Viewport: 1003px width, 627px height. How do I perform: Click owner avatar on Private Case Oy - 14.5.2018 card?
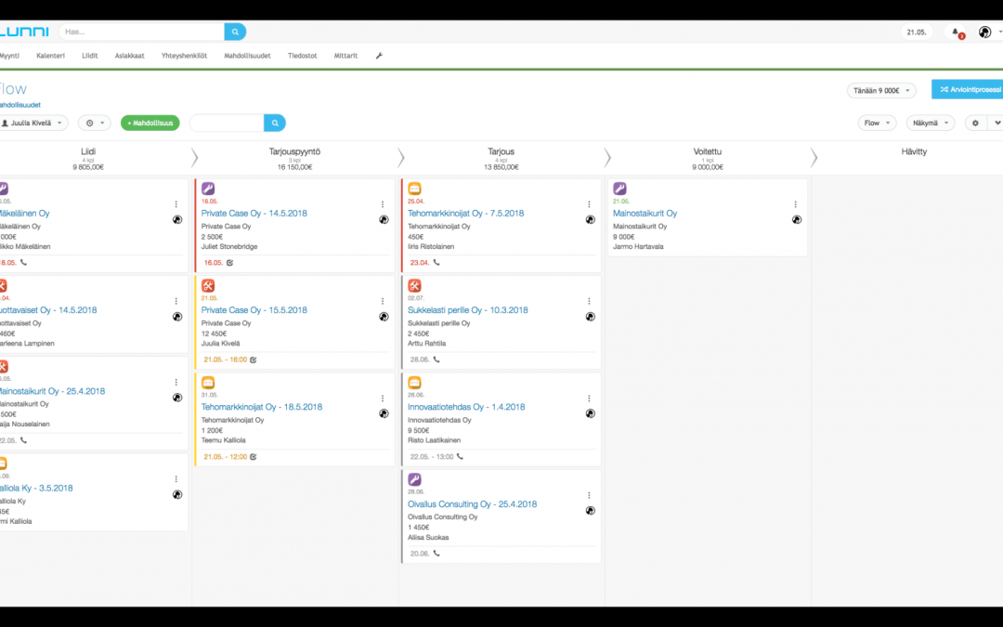(384, 219)
